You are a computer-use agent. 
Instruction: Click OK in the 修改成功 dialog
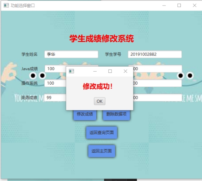[x=99, y=101]
